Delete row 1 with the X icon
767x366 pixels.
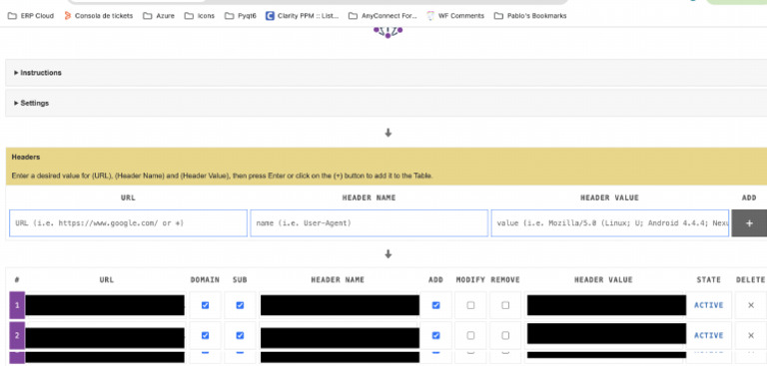pyautogui.click(x=751, y=305)
